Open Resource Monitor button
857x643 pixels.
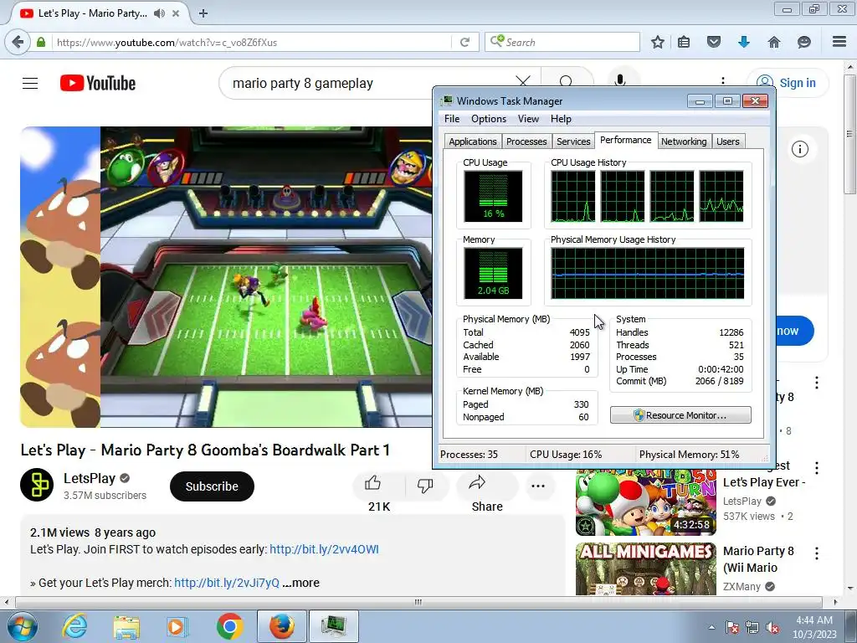(680, 415)
